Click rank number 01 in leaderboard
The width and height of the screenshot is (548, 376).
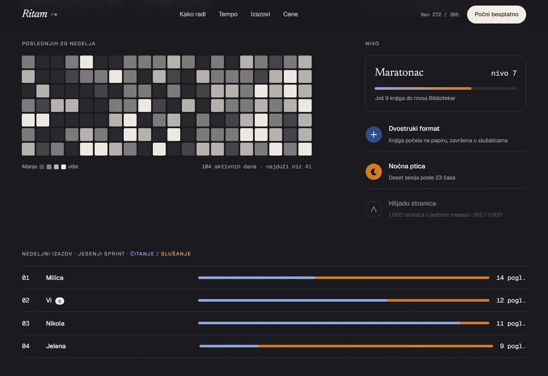click(26, 278)
